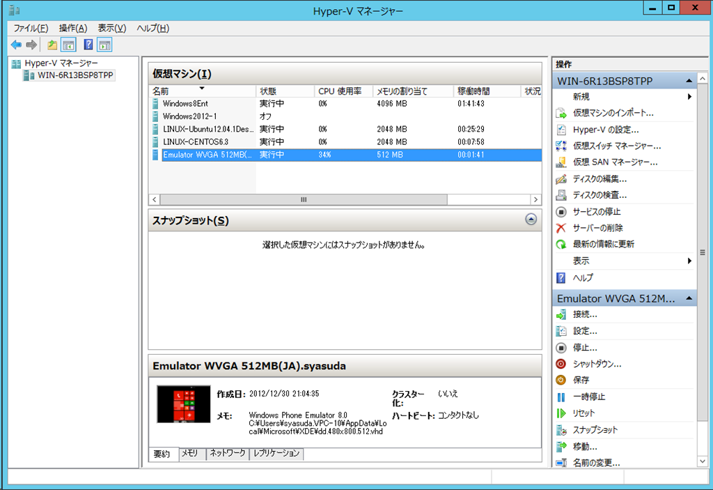Open the 表示(V) menu

pyautogui.click(x=112, y=29)
